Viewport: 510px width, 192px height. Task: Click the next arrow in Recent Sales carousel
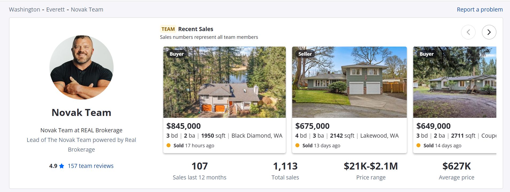(489, 32)
